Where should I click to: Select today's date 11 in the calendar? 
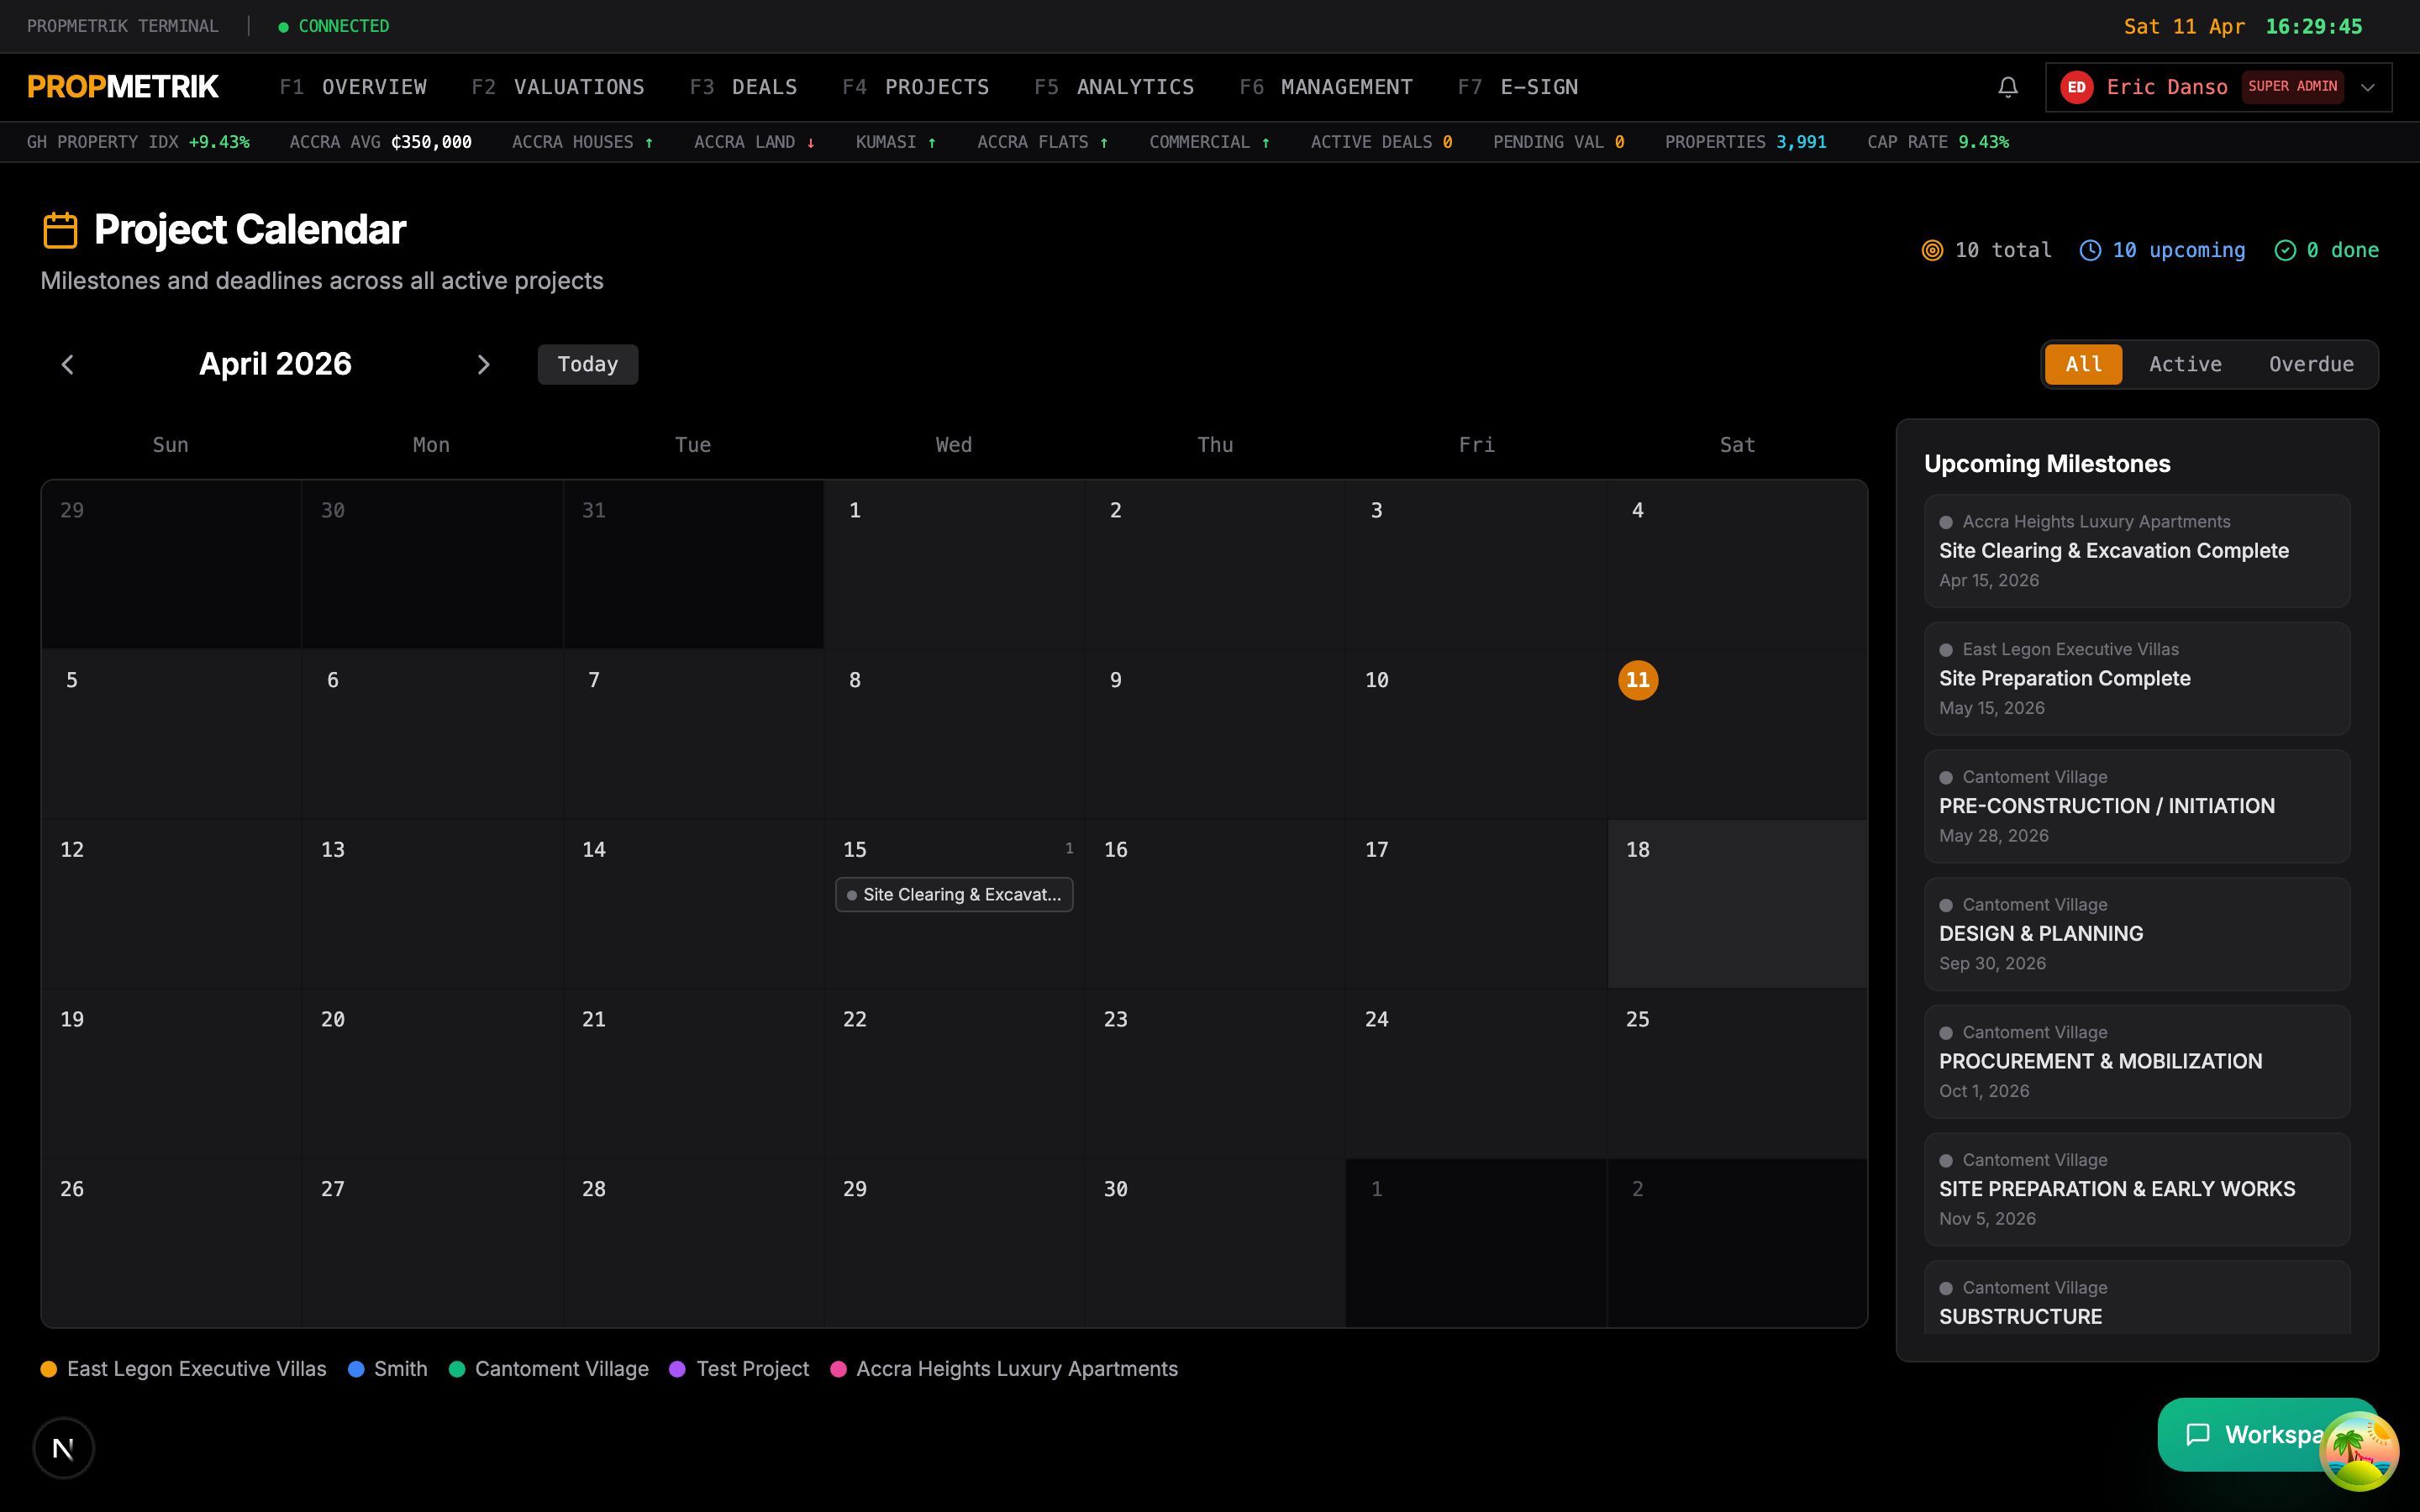point(1638,680)
